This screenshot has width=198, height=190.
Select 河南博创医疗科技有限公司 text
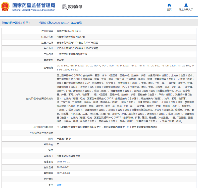[71, 37]
